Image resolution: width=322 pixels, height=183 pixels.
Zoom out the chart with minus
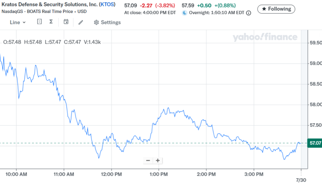point(148,161)
